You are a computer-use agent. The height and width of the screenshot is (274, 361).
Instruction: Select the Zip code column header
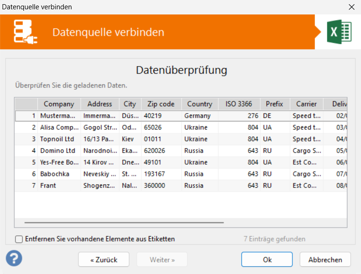click(161, 104)
